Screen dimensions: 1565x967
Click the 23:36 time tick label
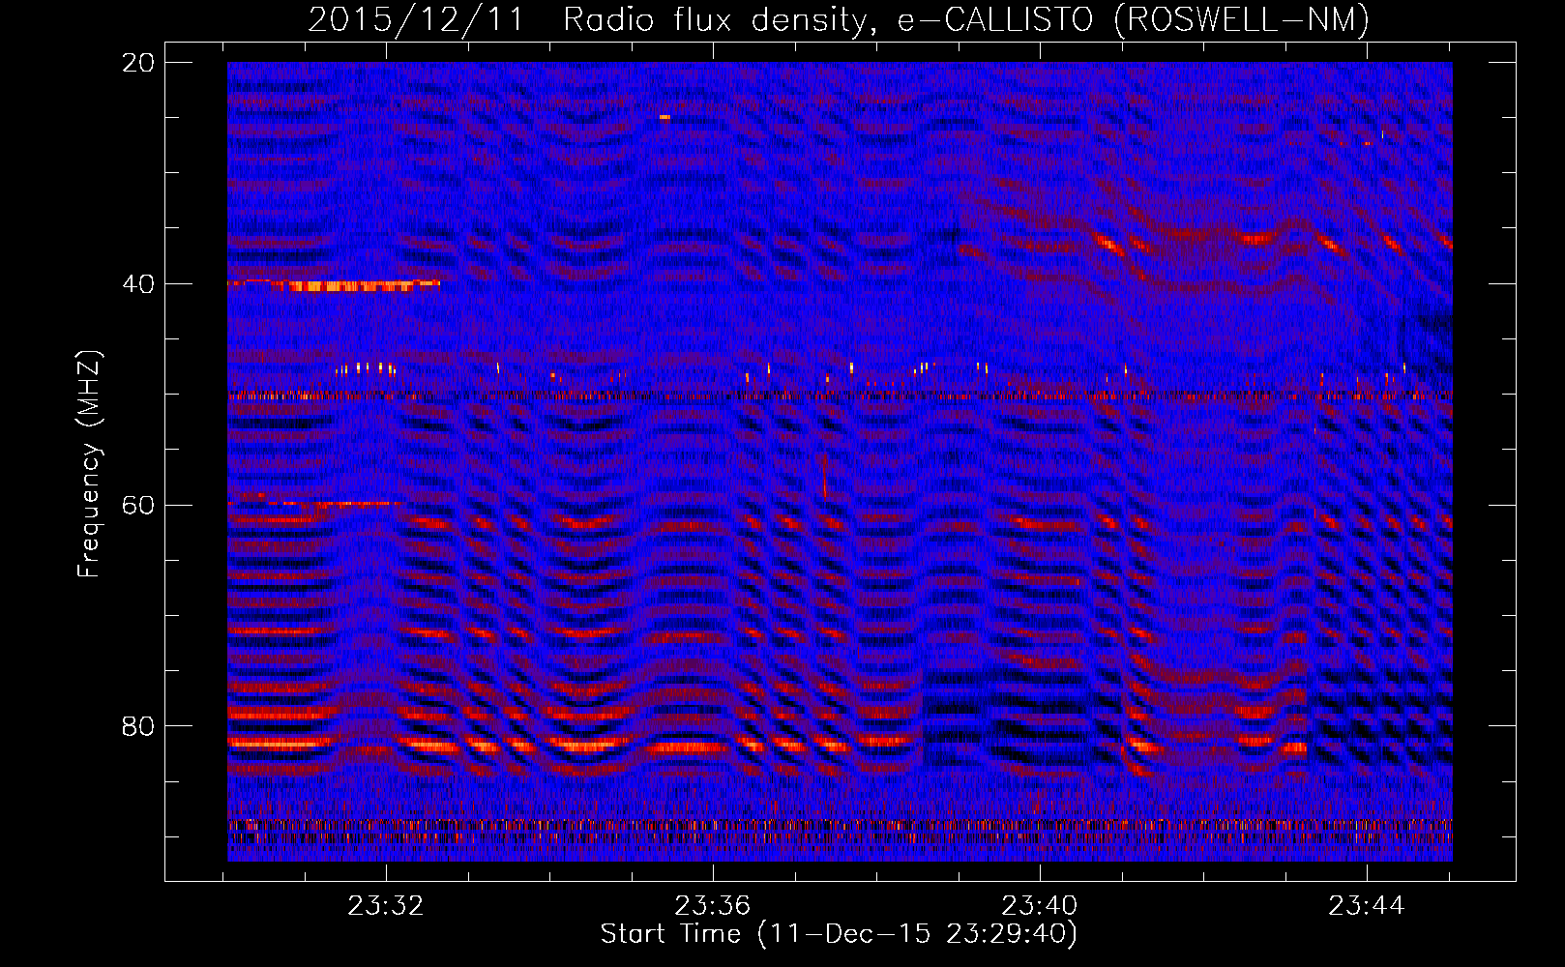pos(713,906)
